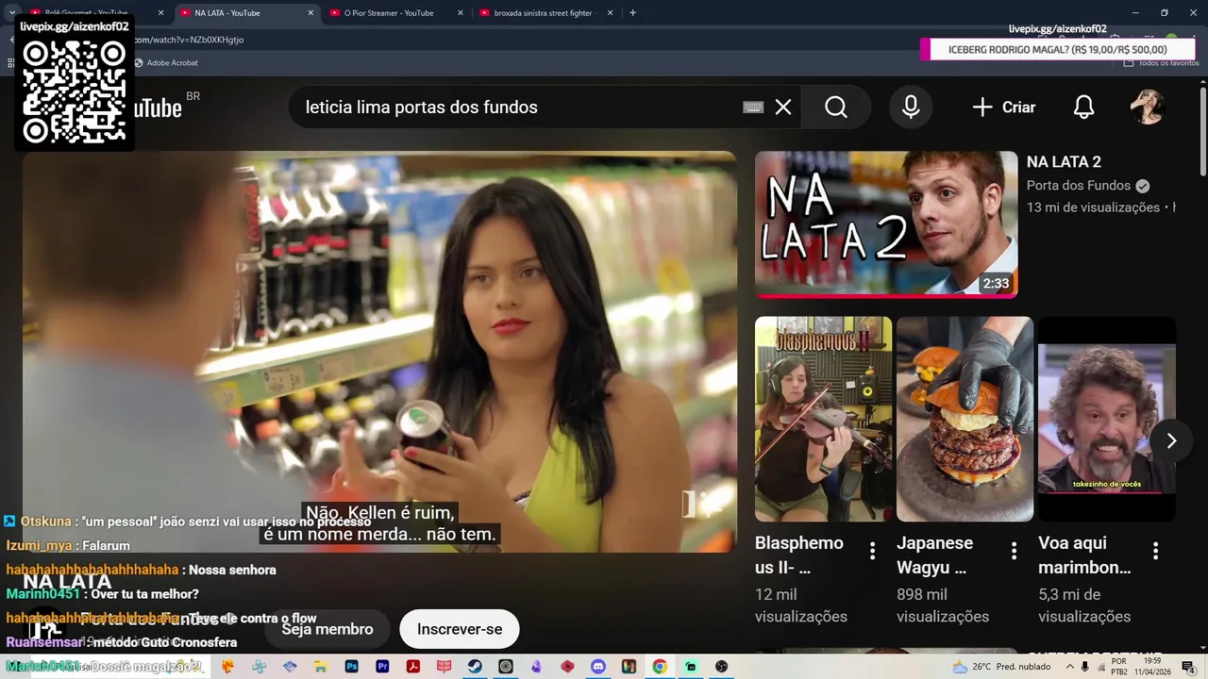Open the on-screen keyboard icon in search box
This screenshot has height=679, width=1208.
(753, 108)
